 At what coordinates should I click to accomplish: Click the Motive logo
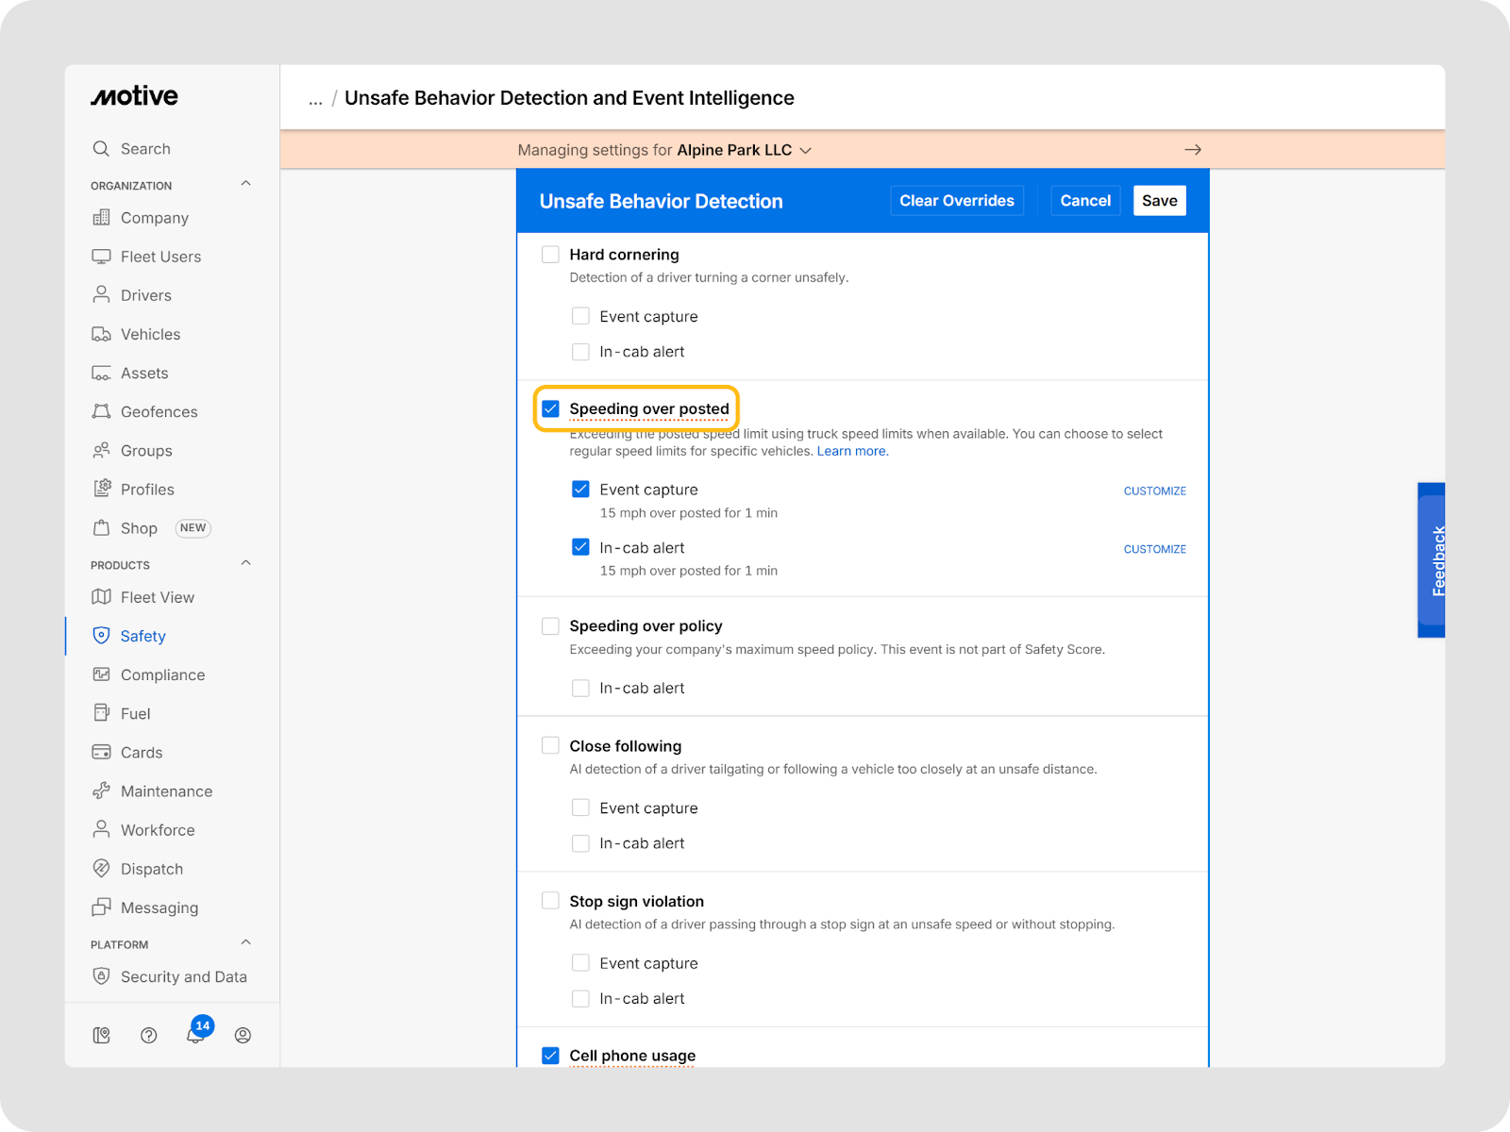(x=134, y=96)
